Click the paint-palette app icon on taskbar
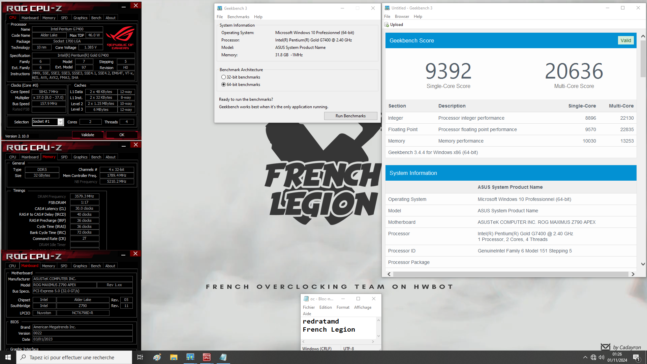The image size is (647, 364). (157, 357)
